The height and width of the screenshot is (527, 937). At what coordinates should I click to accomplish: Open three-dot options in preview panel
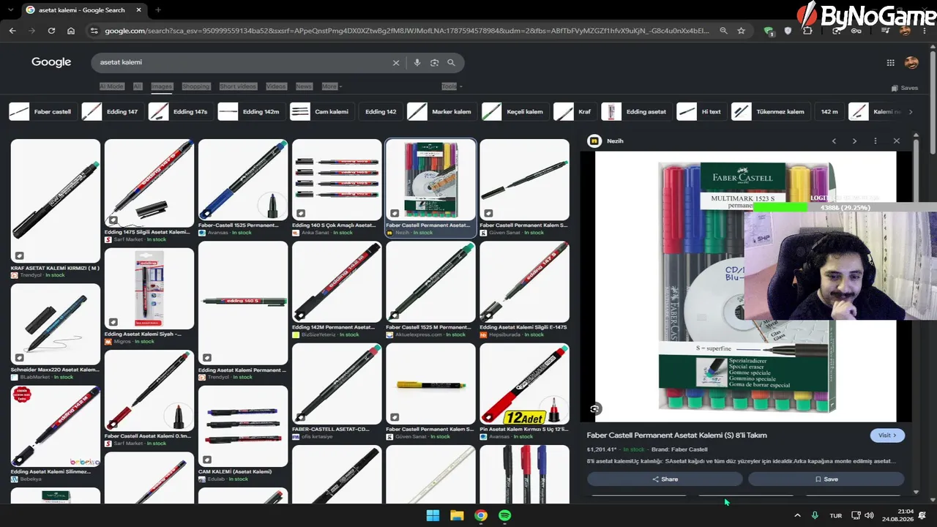(876, 141)
